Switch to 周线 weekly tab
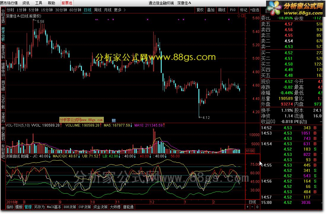Screen dimensions: 326x214 (x=98, y=10)
